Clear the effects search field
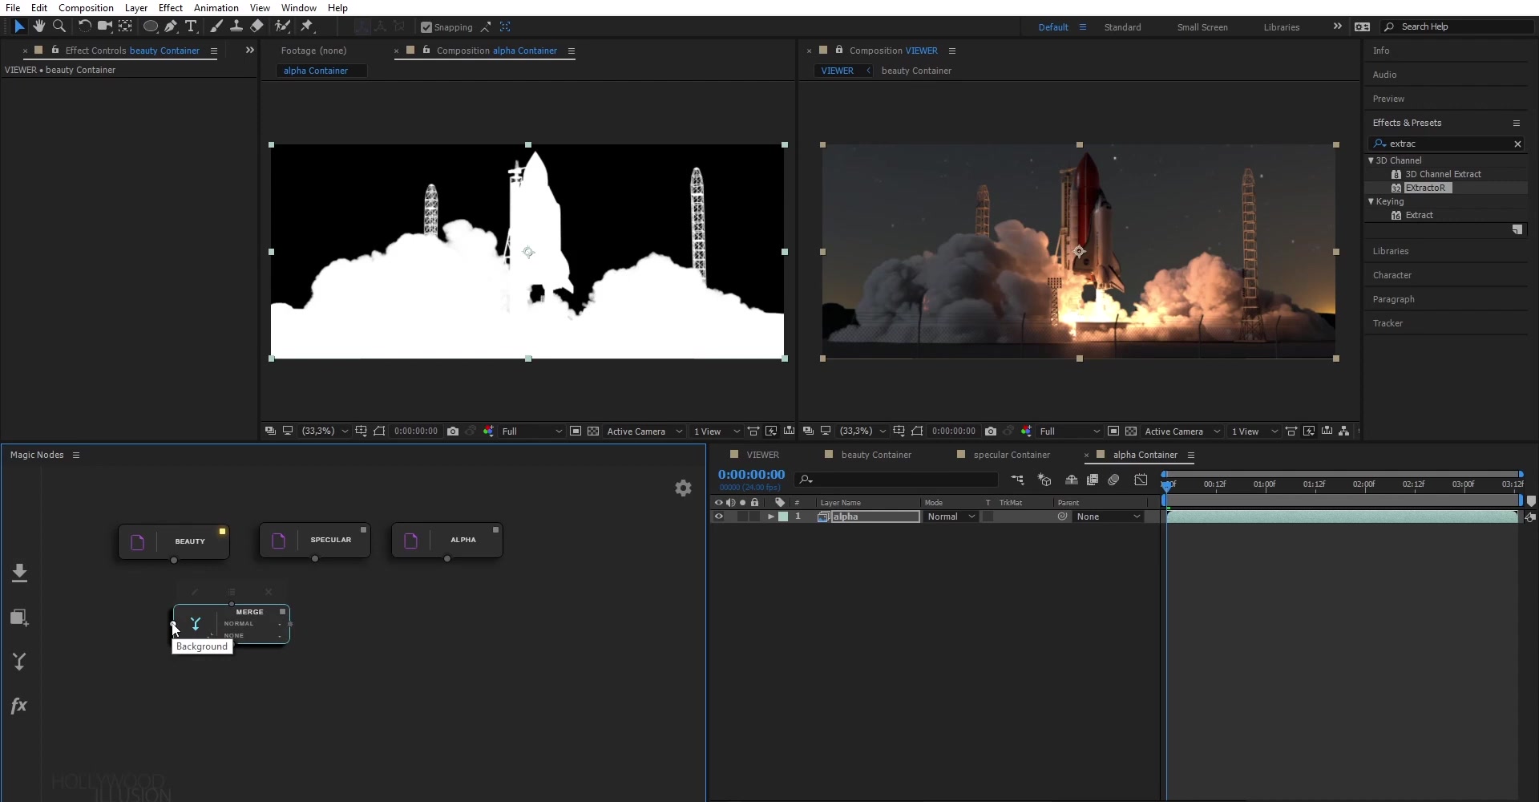Screen dimensions: 1539x802 (x=1517, y=144)
